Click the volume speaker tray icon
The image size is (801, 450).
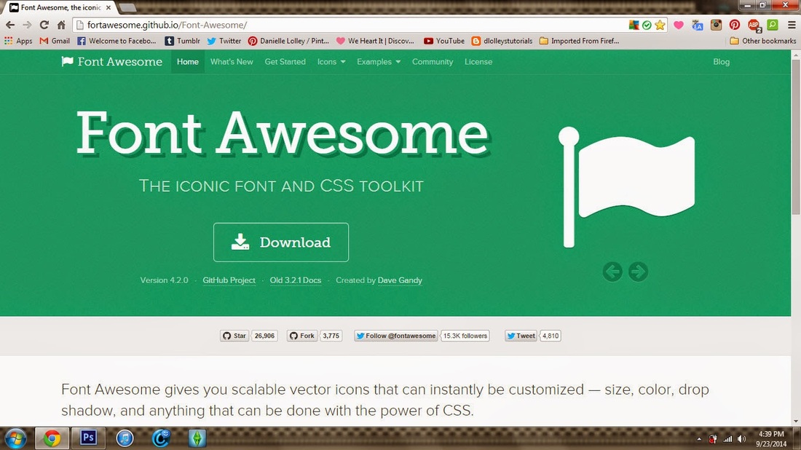[742, 439]
